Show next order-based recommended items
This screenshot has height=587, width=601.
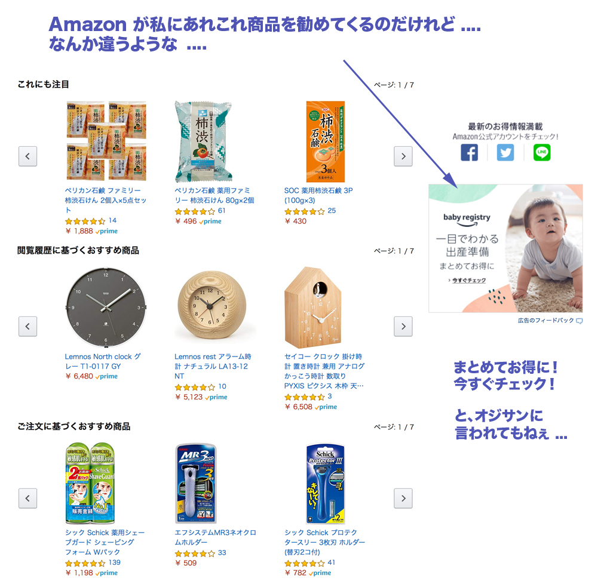click(x=403, y=498)
